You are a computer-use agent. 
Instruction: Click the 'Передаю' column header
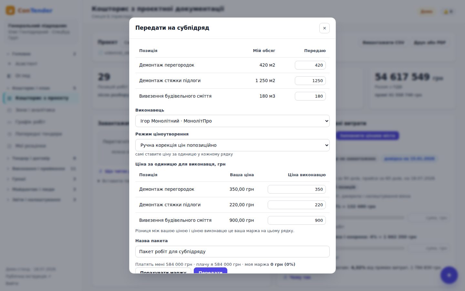[x=315, y=50]
